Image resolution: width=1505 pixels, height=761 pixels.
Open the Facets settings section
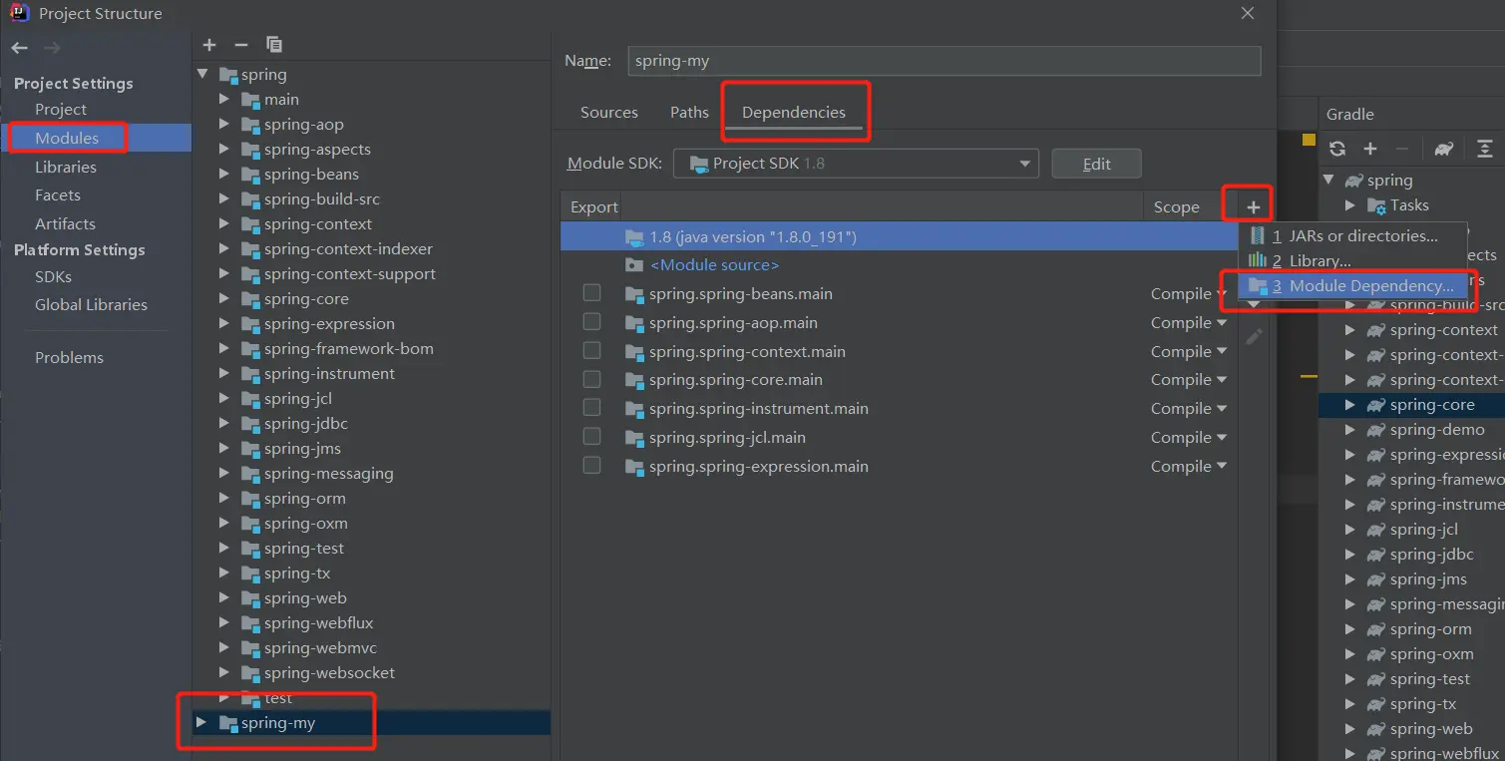[58, 195]
